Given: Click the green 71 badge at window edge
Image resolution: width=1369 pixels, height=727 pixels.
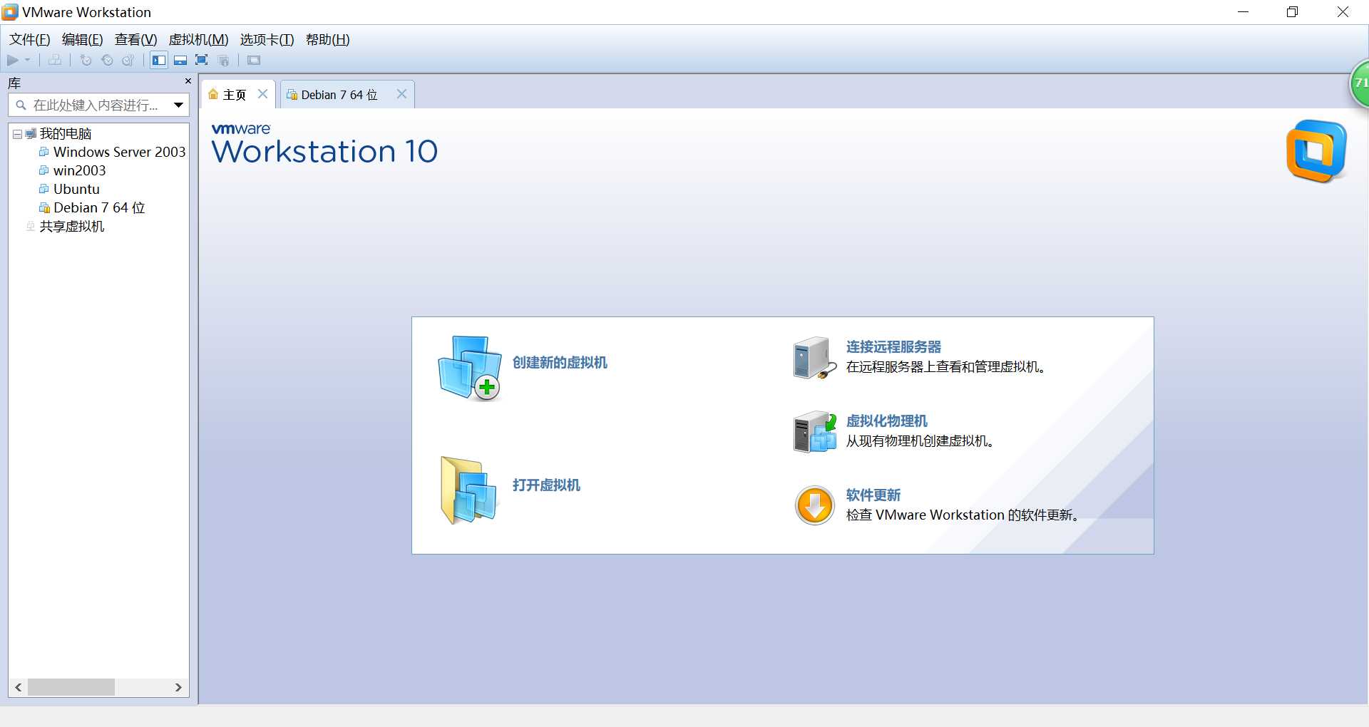Looking at the screenshot, I should [1360, 83].
